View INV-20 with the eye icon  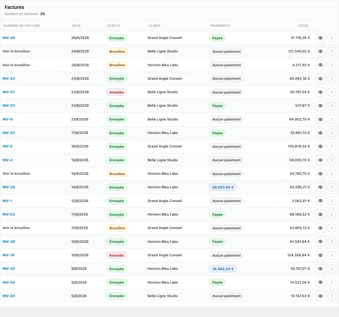coord(320,296)
